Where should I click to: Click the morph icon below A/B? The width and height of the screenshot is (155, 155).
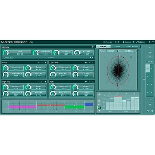[x=150, y=105]
